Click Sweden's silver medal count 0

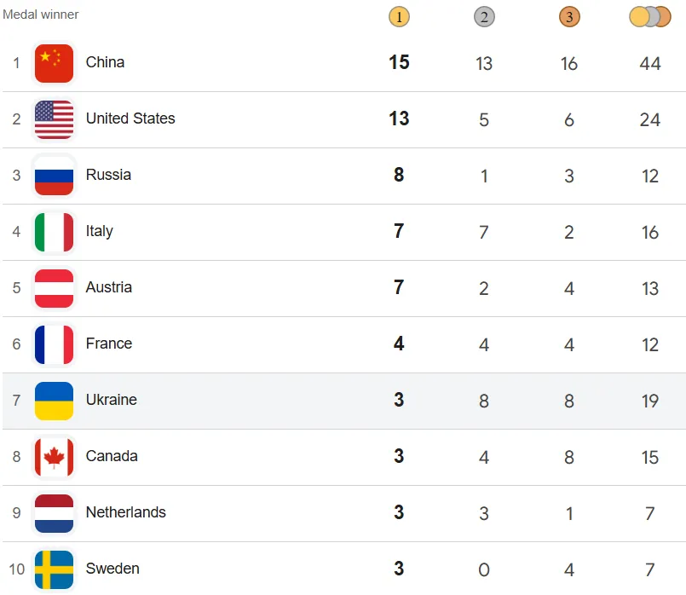click(x=484, y=569)
